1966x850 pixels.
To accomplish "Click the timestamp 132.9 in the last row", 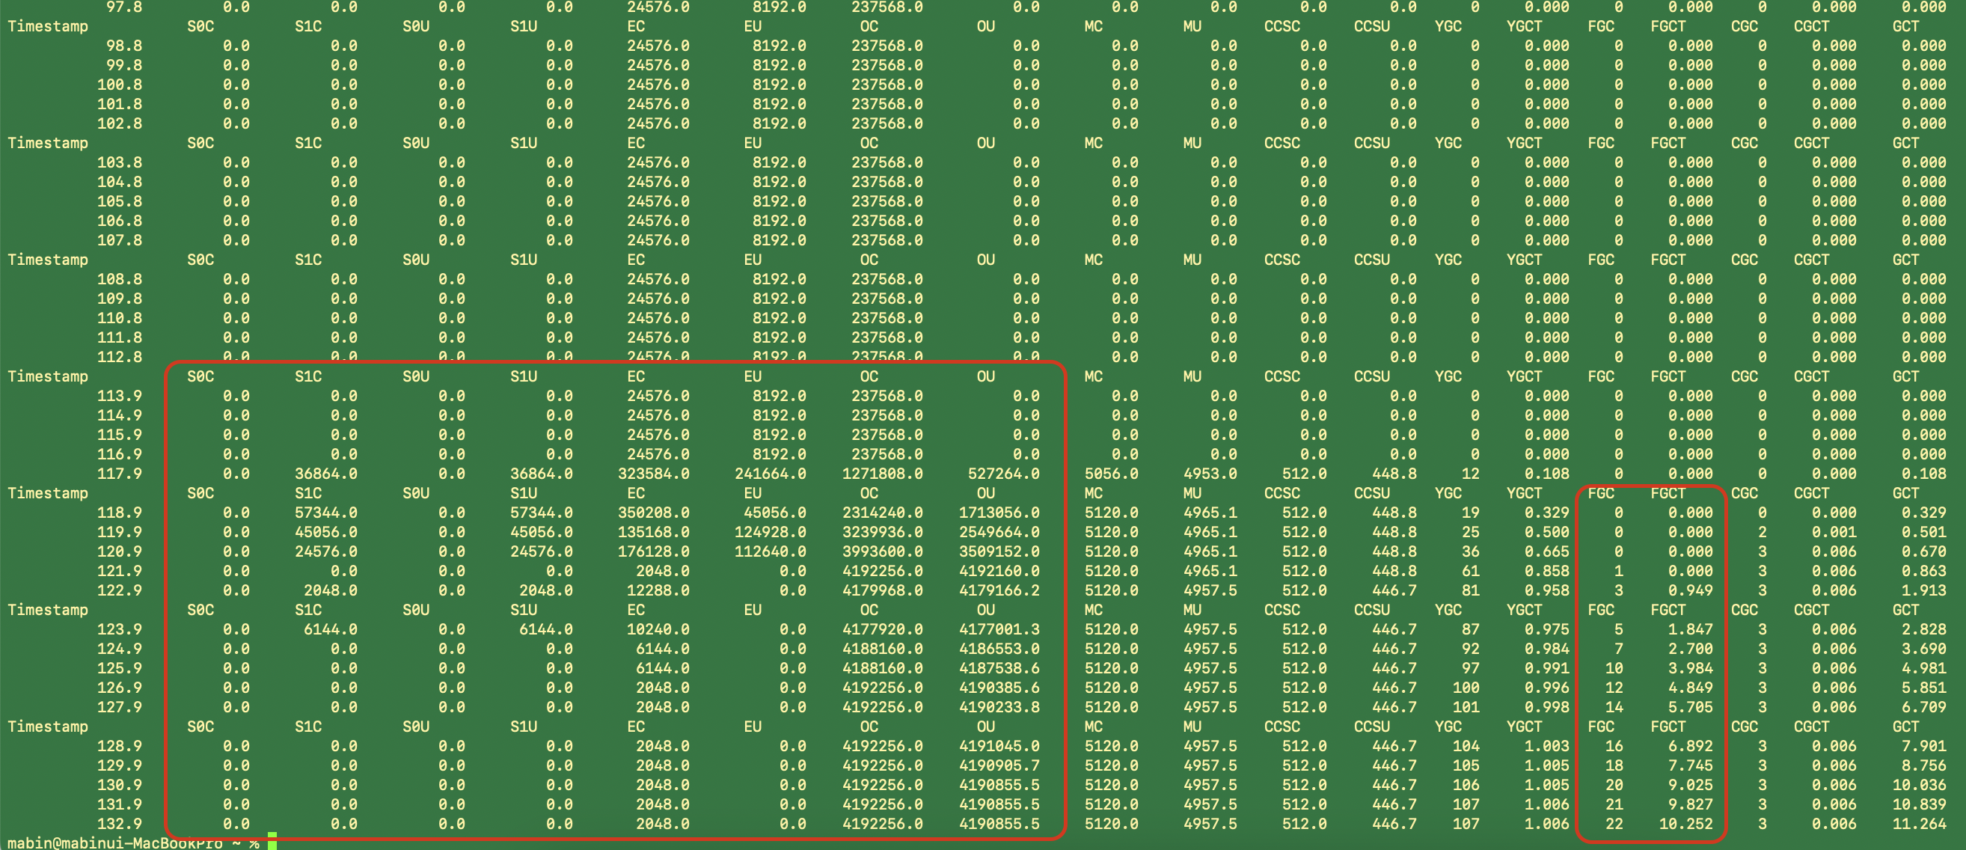I will 119,824.
